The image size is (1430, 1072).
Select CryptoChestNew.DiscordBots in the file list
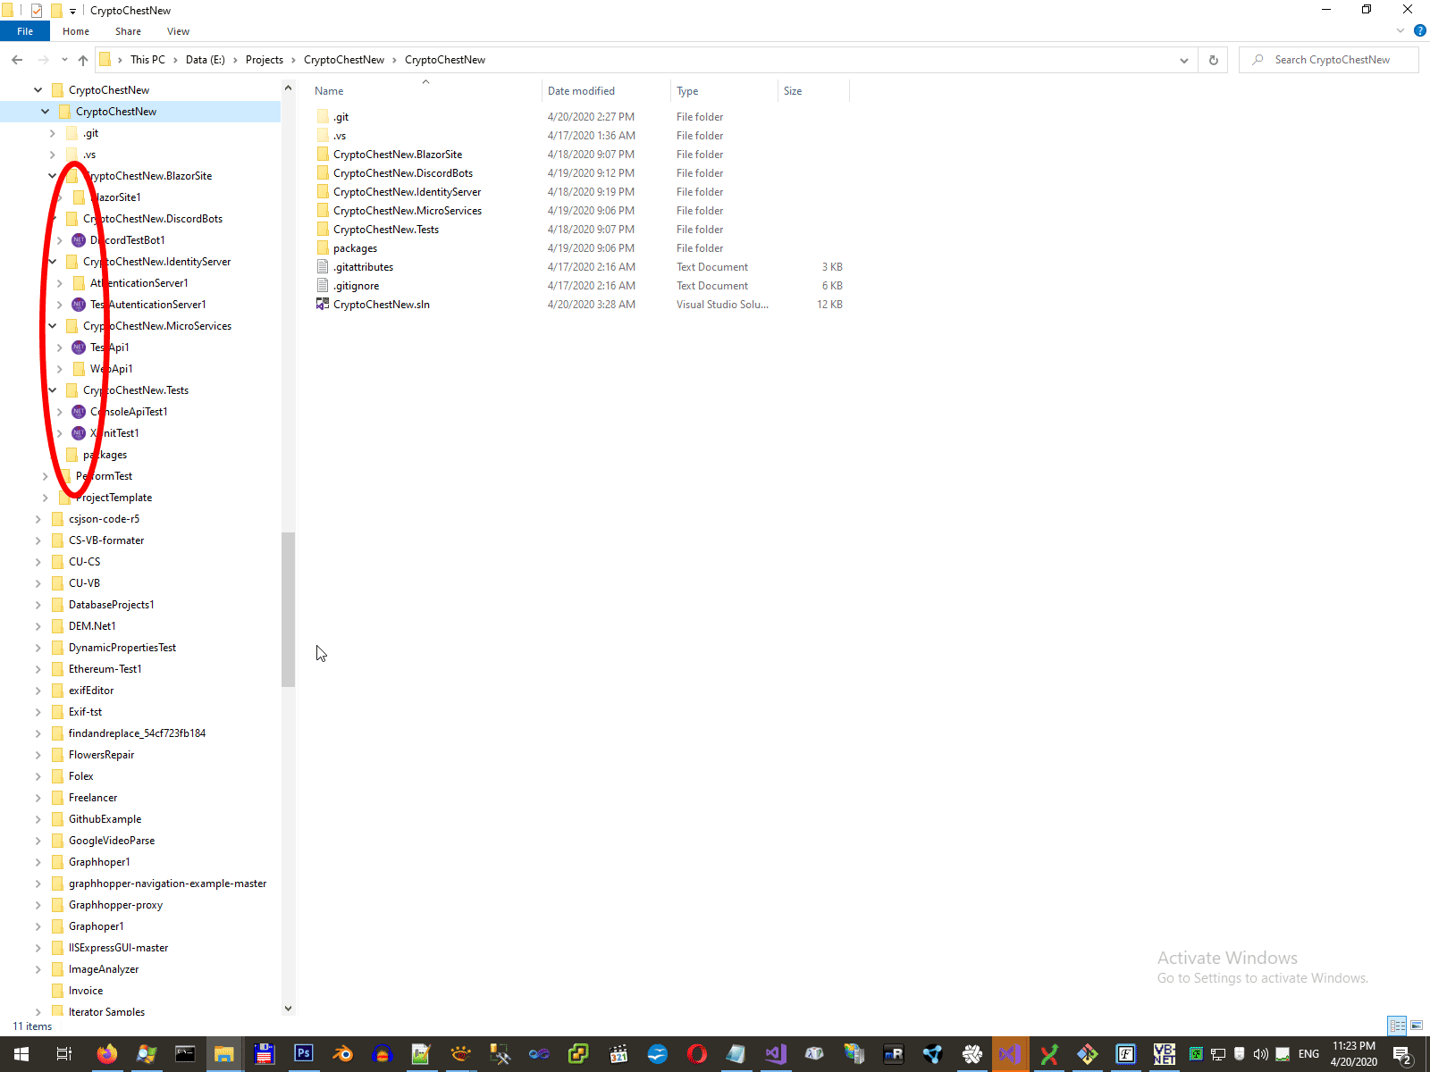click(403, 173)
